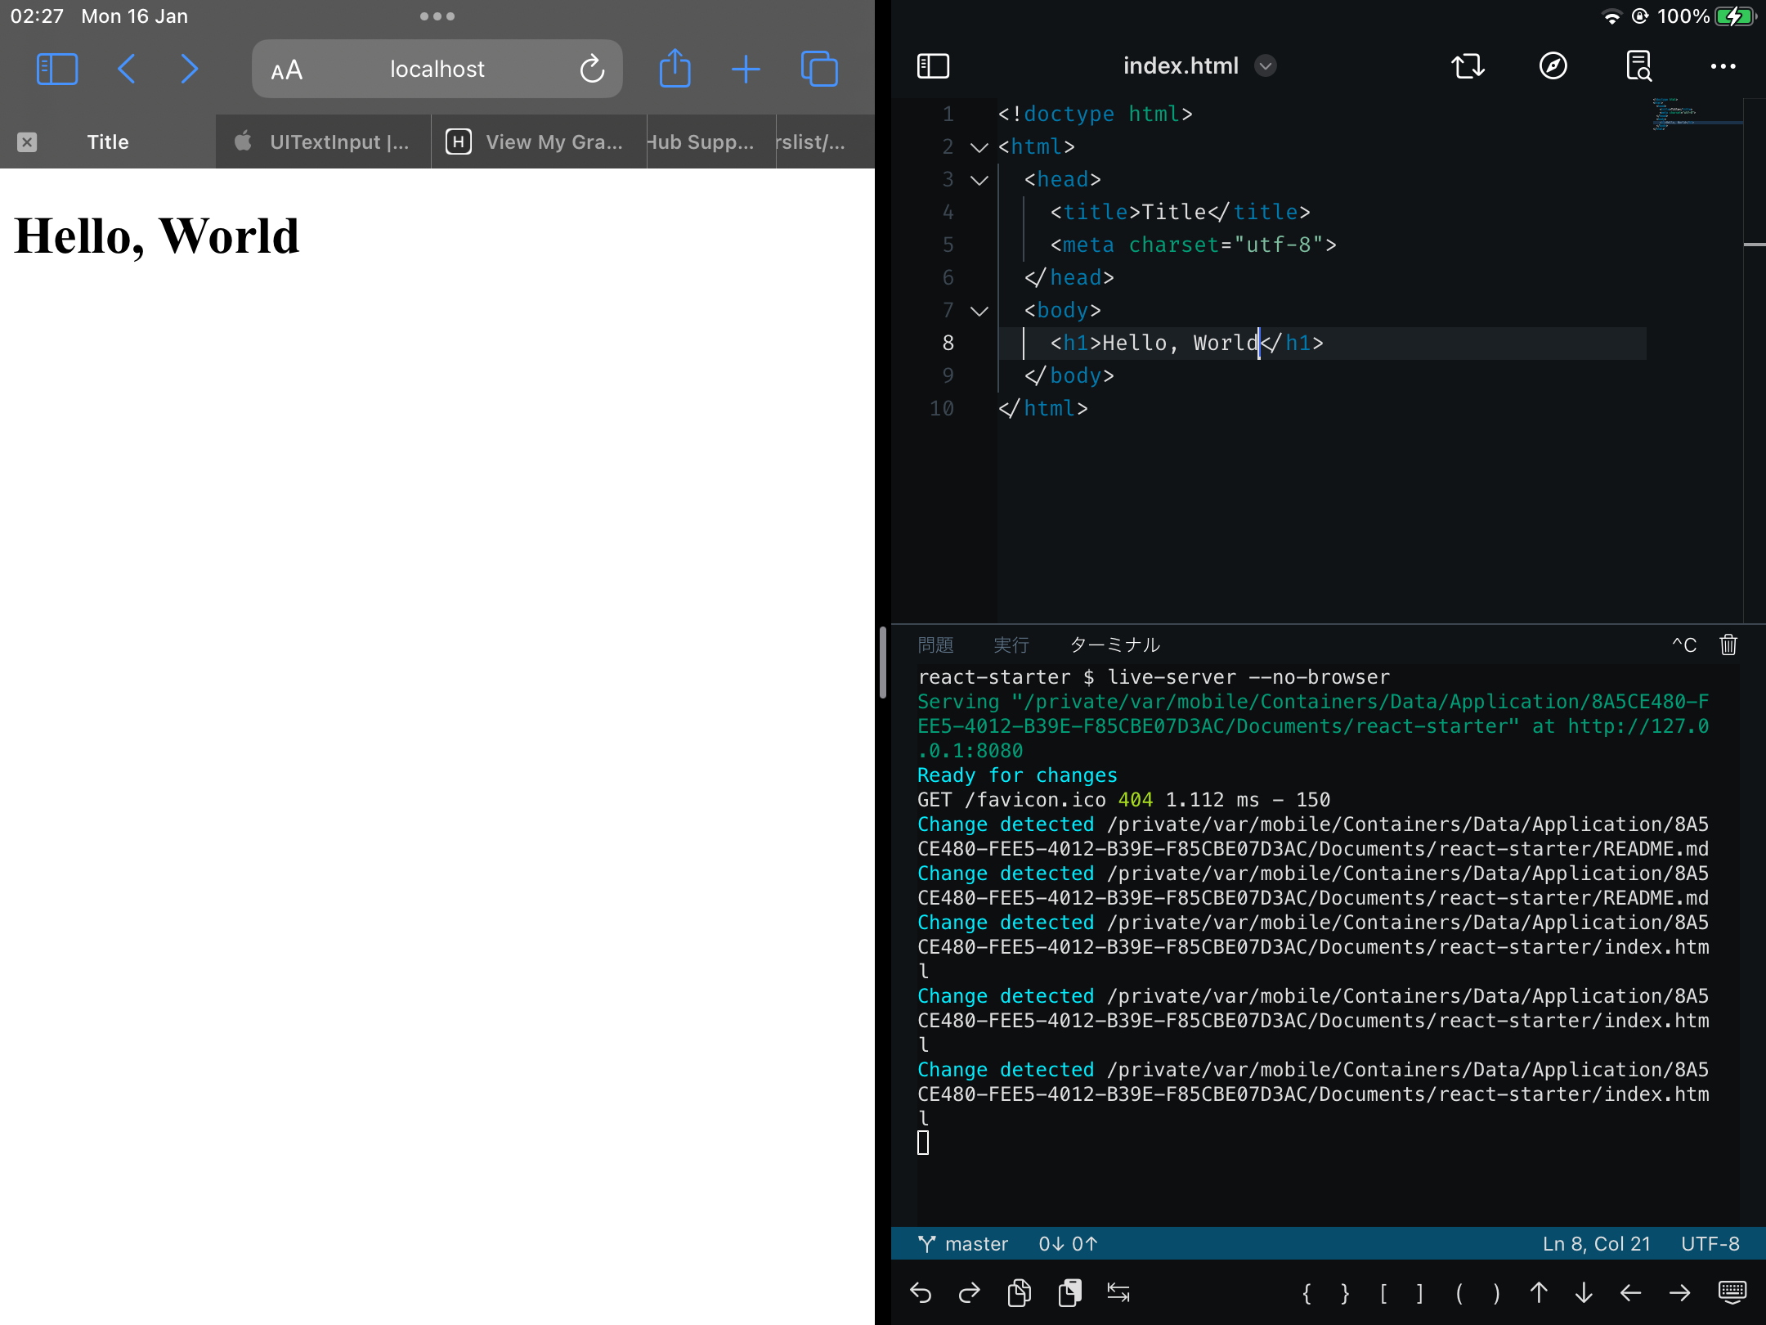1766x1325 pixels.
Task: Toggle Safari's sidebar
Action: pos(56,69)
